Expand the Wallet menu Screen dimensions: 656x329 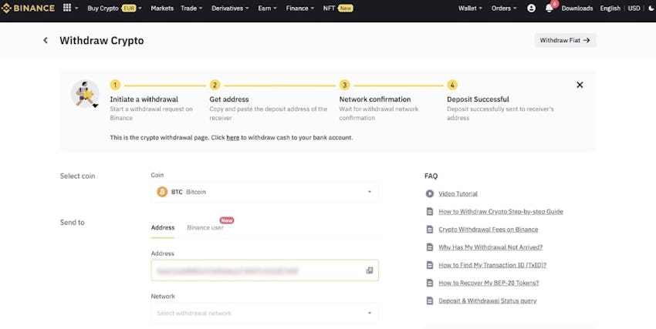point(470,8)
